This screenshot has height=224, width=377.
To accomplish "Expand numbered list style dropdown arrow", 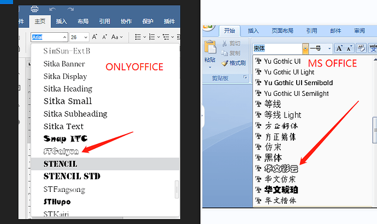I will click(158, 37).
